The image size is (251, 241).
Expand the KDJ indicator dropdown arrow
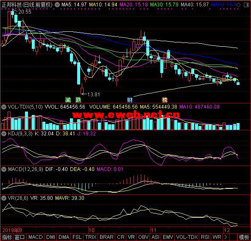pos(4,134)
